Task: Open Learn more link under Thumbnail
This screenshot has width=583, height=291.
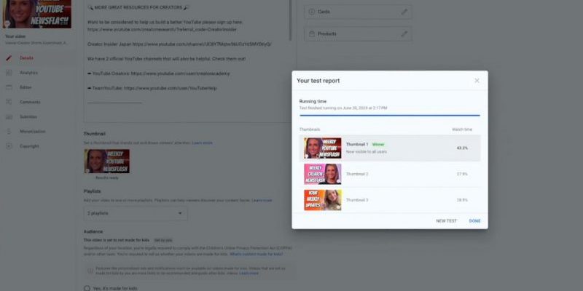Action: click(x=203, y=143)
